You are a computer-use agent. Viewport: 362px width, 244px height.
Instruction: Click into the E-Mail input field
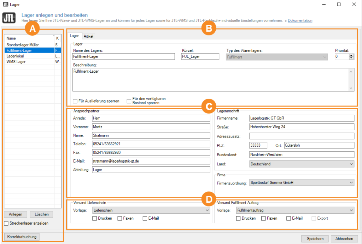click(x=151, y=161)
